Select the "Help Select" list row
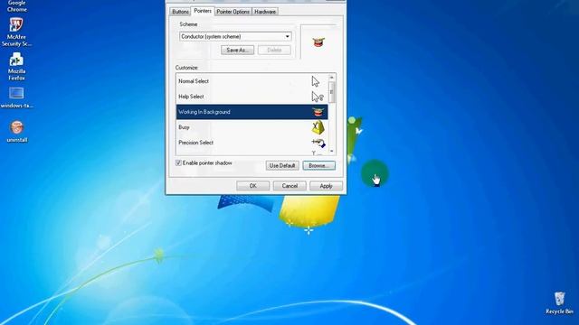Image resolution: width=579 pixels, height=325 pixels. pyautogui.click(x=252, y=97)
